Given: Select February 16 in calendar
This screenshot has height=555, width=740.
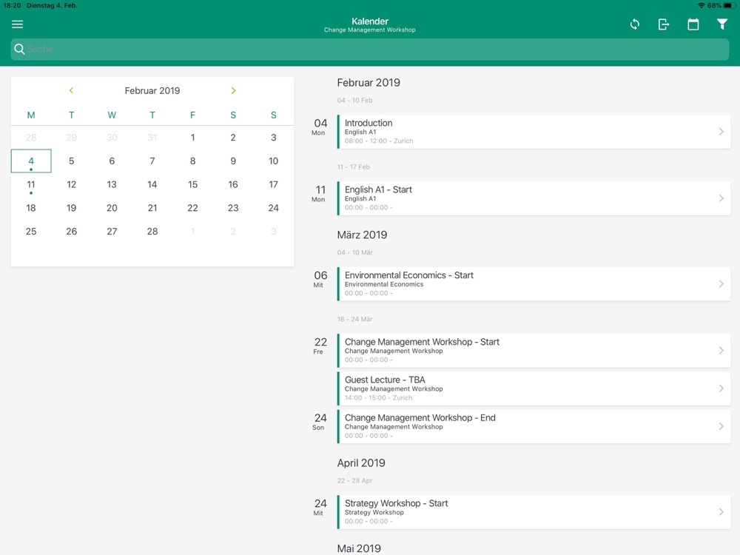Looking at the screenshot, I should click(233, 184).
